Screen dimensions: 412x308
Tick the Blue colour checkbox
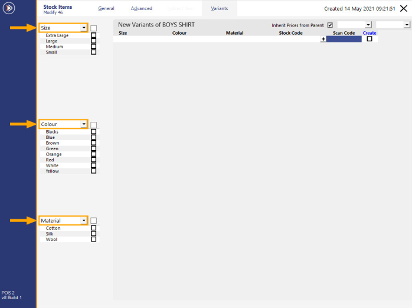pos(93,137)
